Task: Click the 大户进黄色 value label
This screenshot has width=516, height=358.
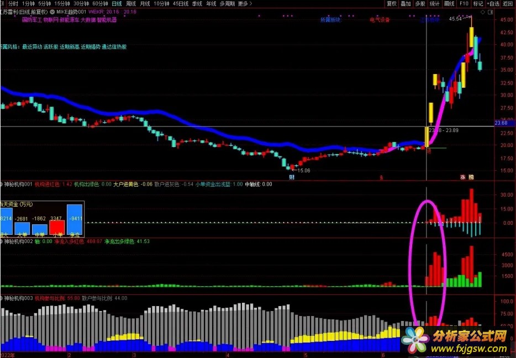Action: [133, 185]
